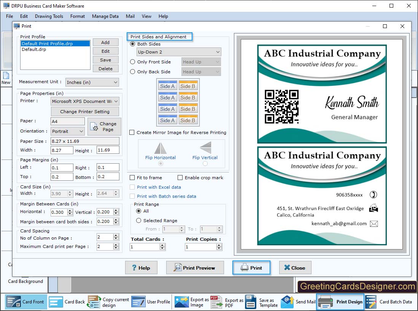
Task: Delete the selected print profile
Action: pos(106,69)
